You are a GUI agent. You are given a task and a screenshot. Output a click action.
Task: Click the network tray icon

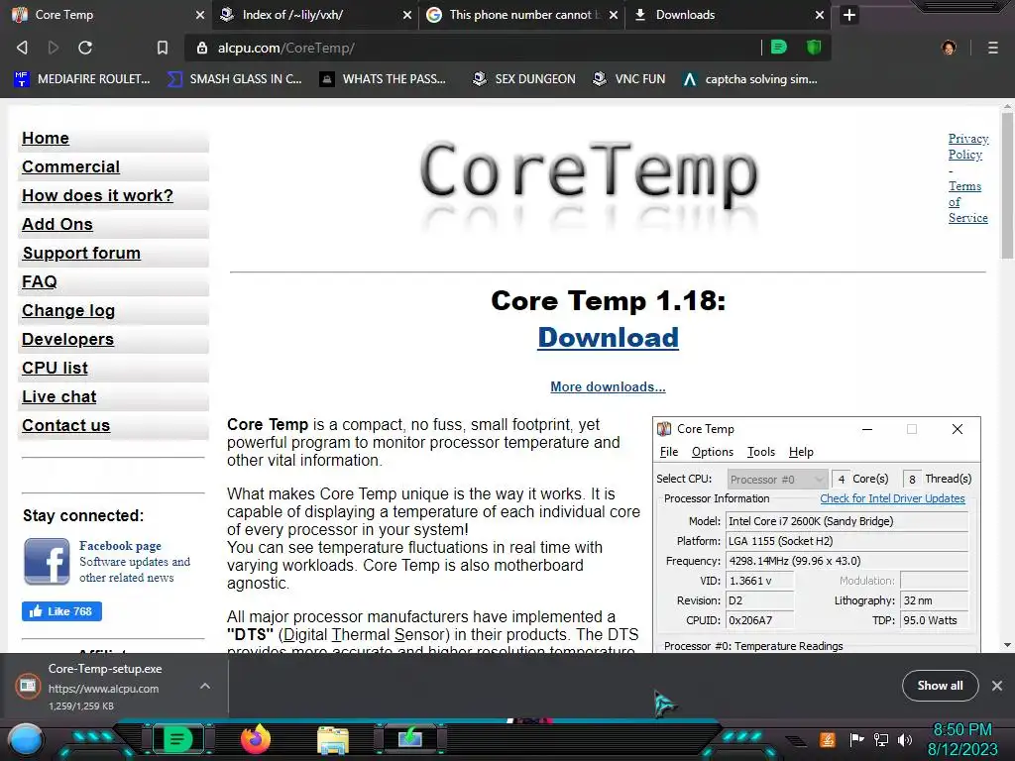coord(880,739)
